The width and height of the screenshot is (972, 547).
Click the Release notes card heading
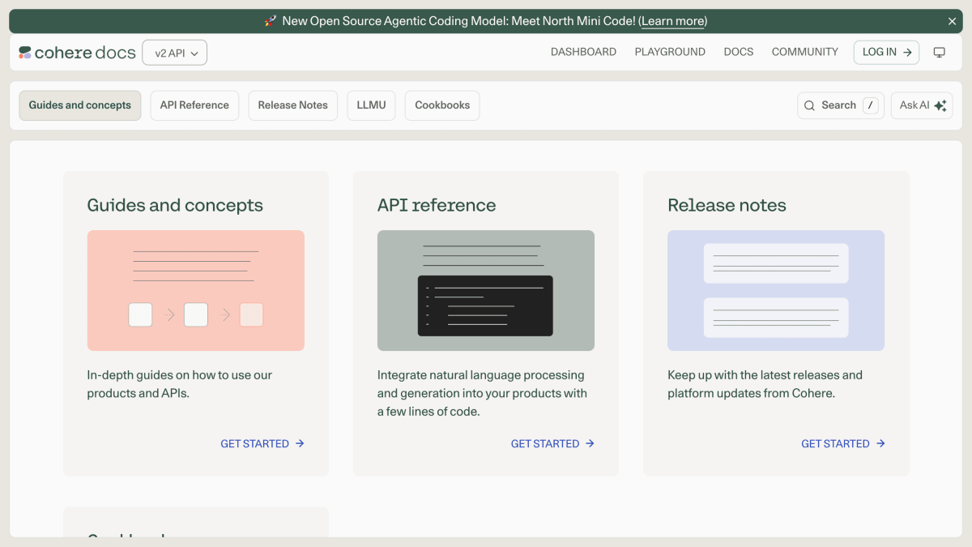click(x=727, y=205)
